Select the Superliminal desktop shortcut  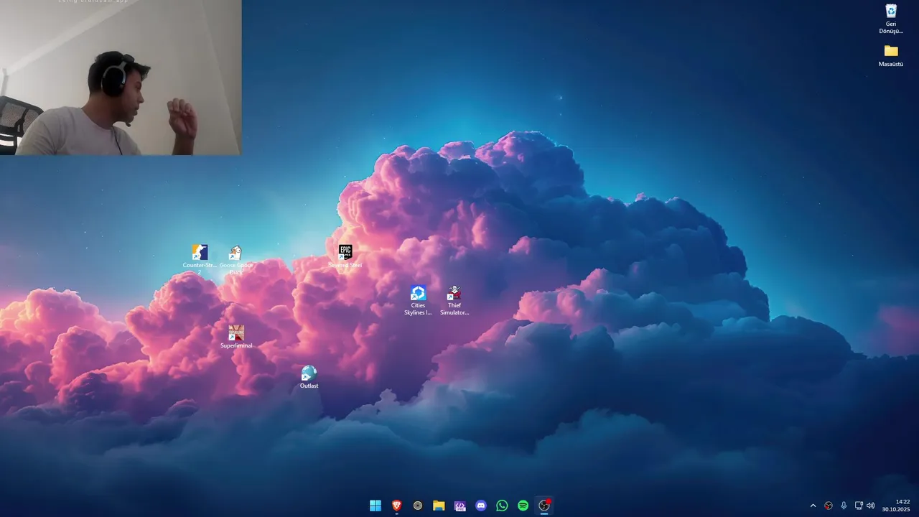pyautogui.click(x=236, y=337)
